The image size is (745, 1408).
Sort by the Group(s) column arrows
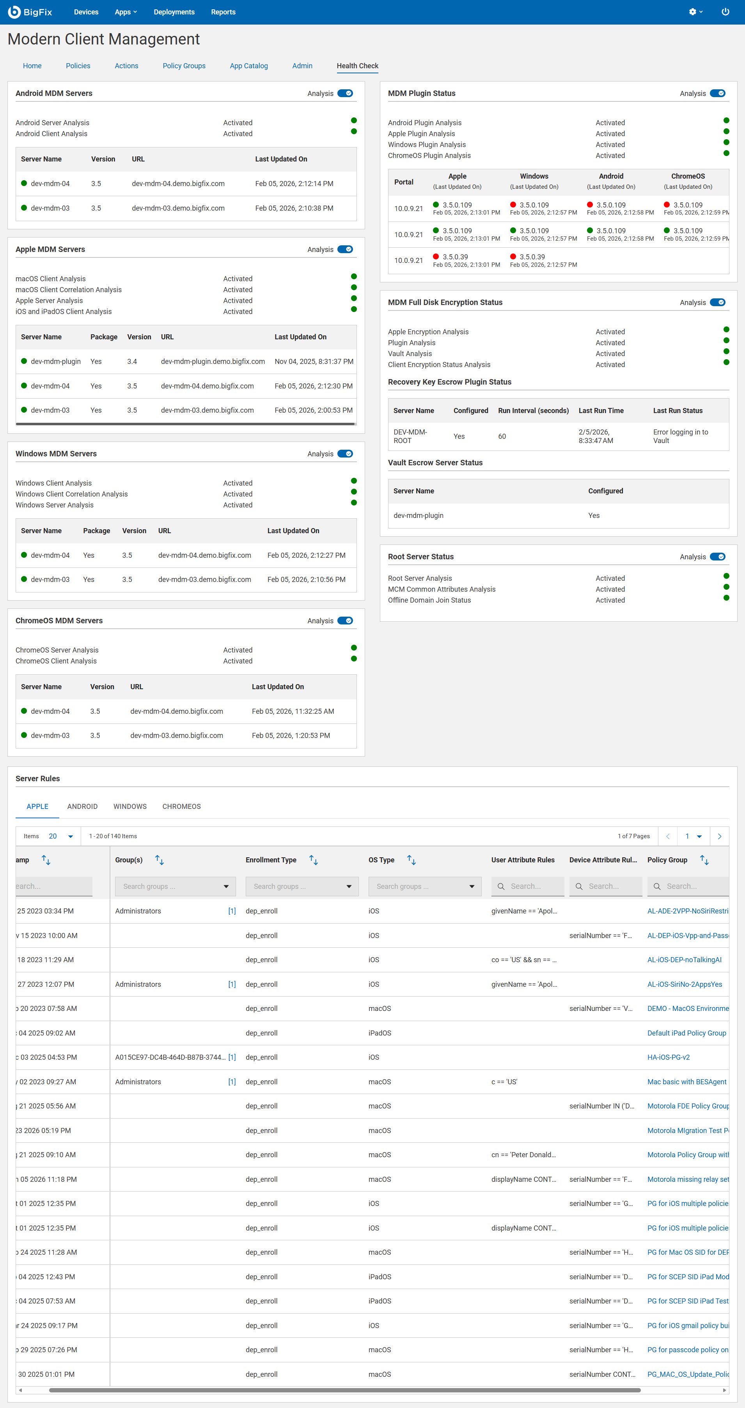(x=160, y=860)
